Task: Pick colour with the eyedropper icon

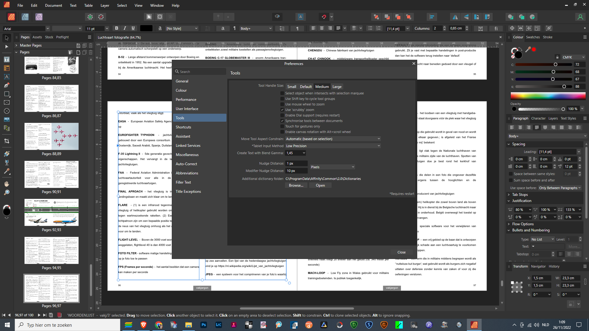Action: [528, 49]
